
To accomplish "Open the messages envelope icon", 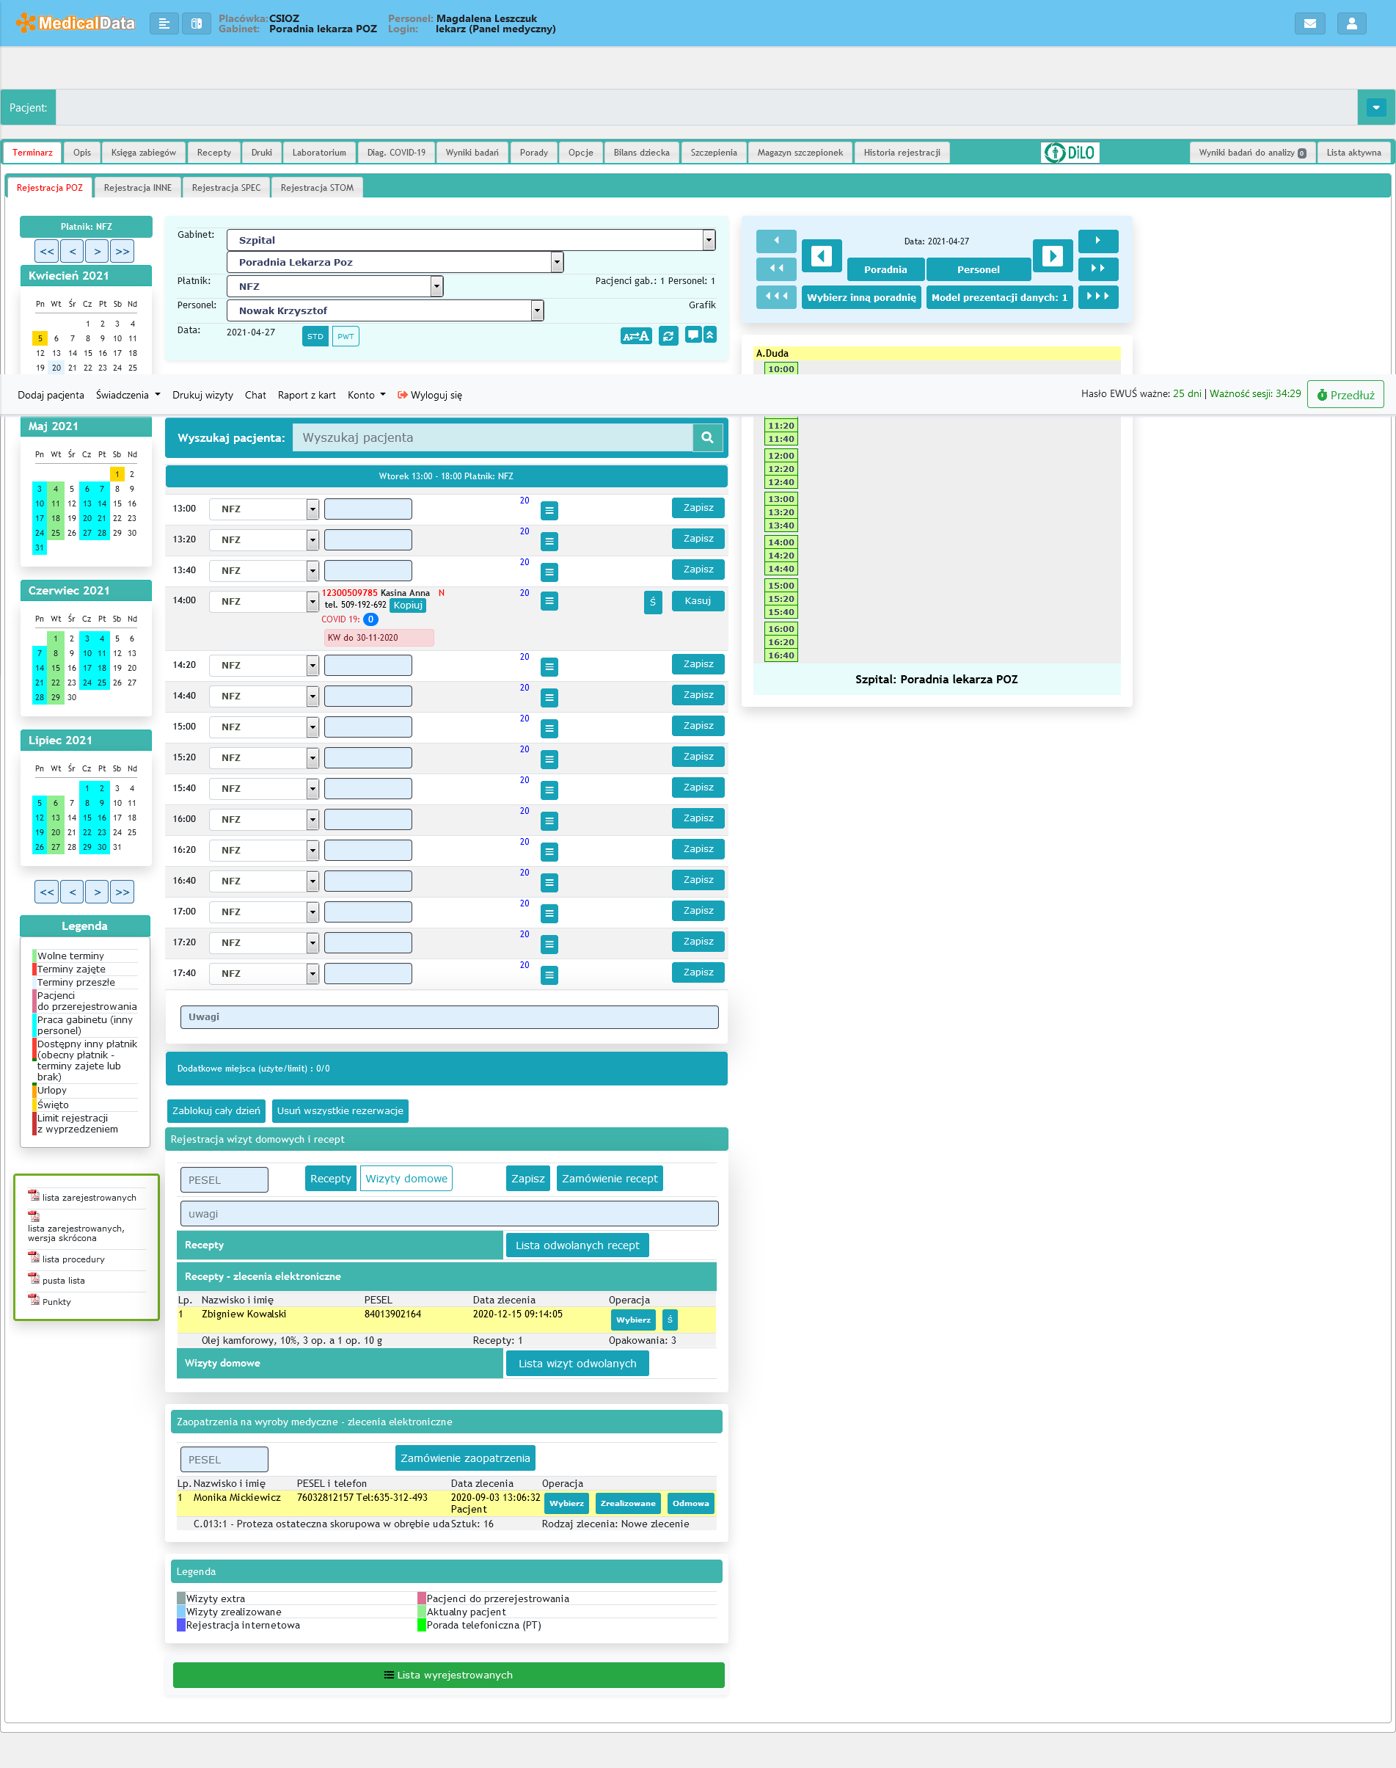I will 1309,23.
